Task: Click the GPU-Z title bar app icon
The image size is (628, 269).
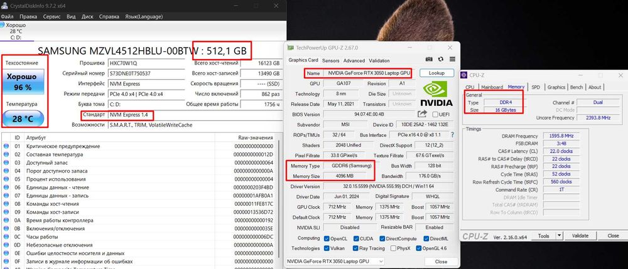Action: point(290,48)
